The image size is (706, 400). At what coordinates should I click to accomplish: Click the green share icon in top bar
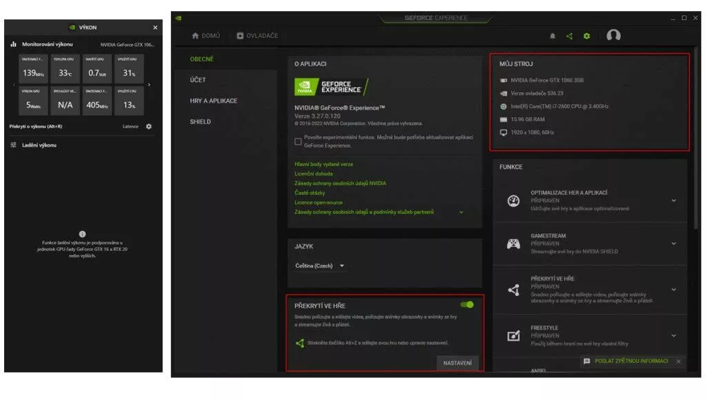pos(569,36)
